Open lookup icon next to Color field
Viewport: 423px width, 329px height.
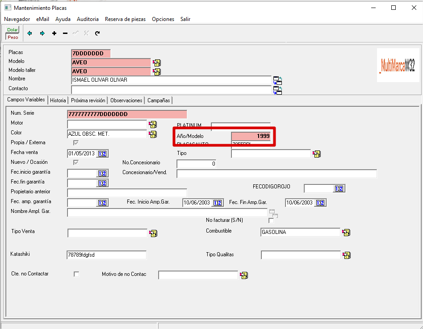pyautogui.click(x=153, y=134)
